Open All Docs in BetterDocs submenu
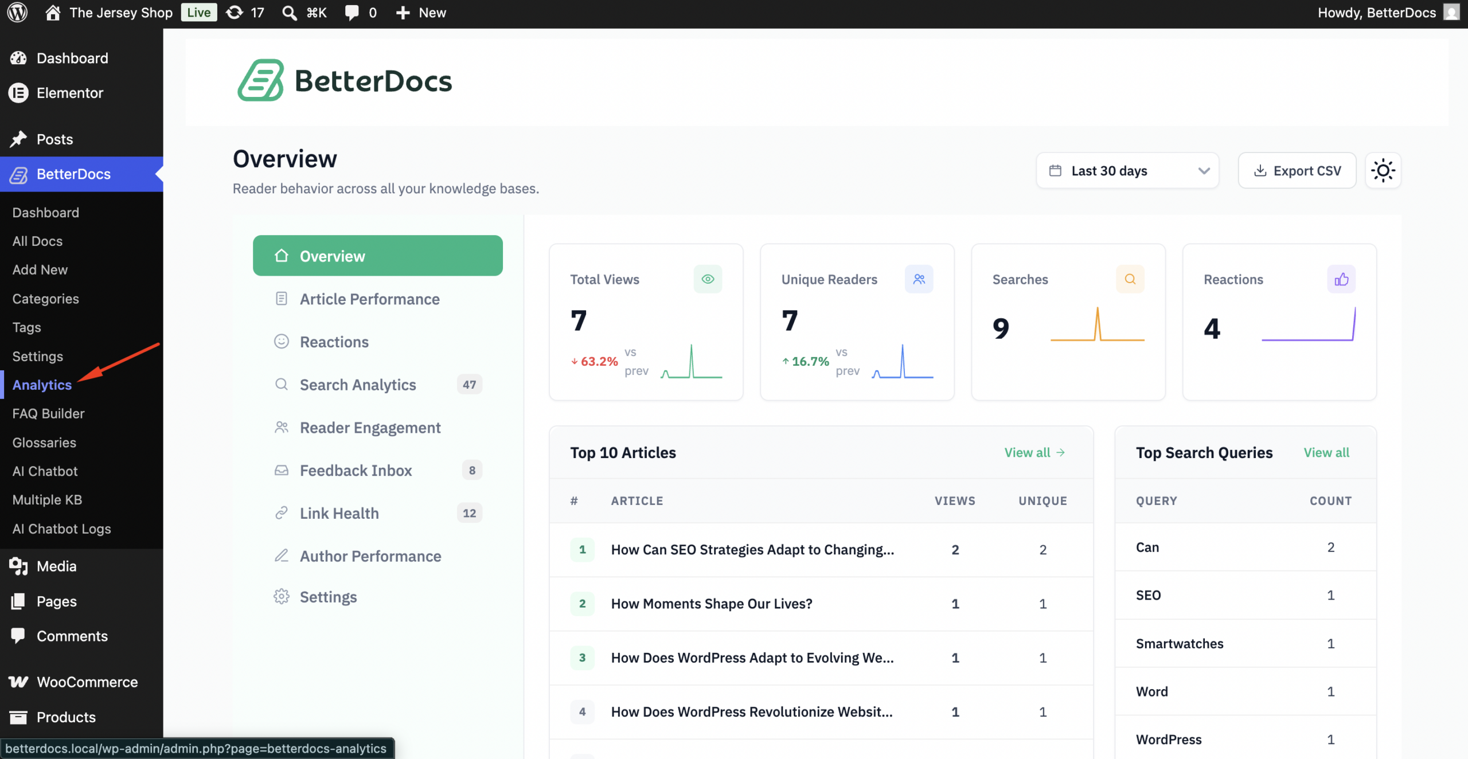This screenshot has height=759, width=1468. pos(37,241)
